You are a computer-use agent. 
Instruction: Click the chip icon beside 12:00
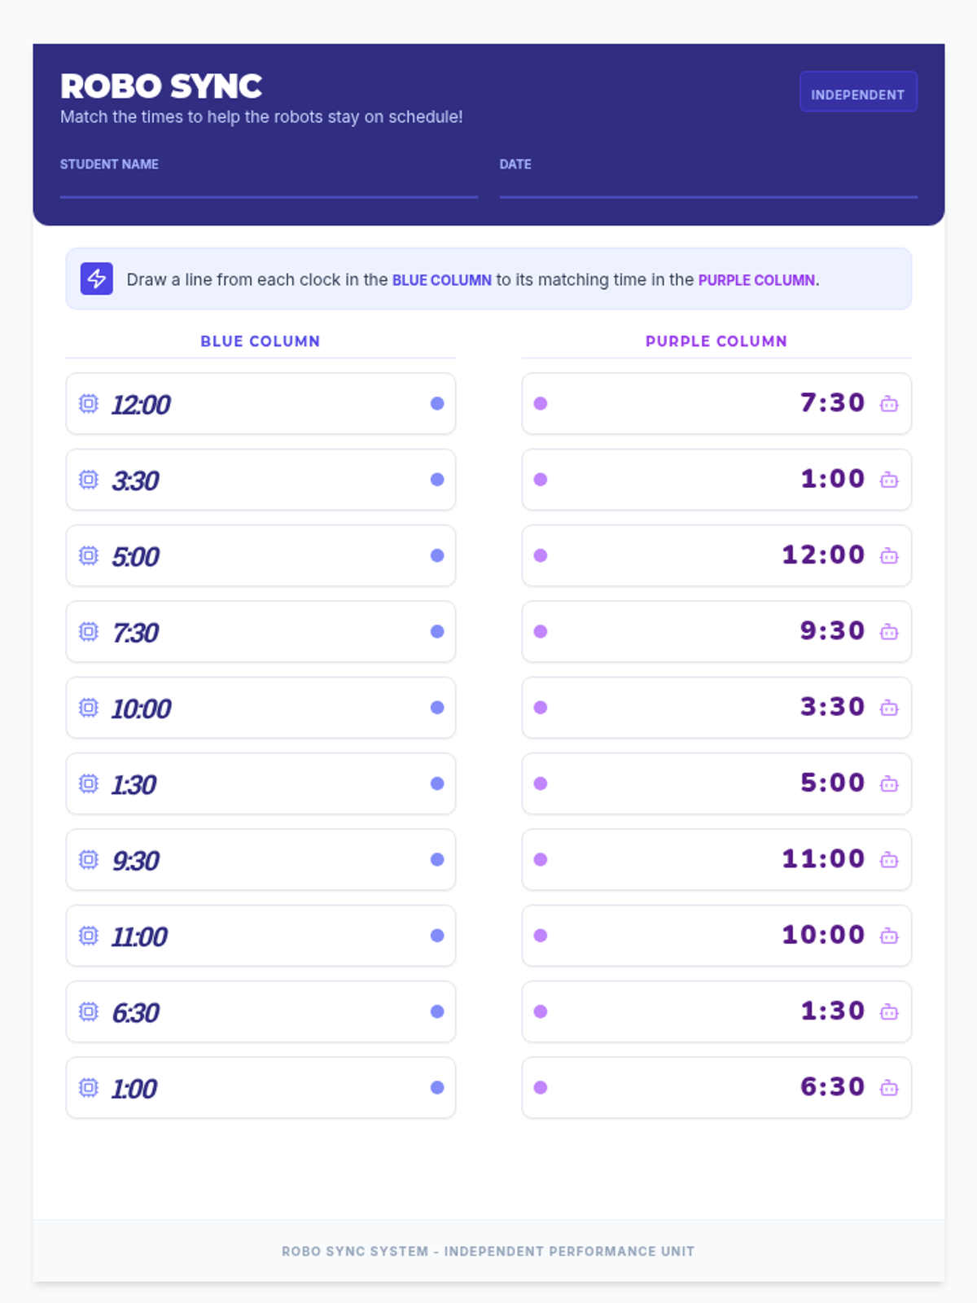[x=89, y=403]
